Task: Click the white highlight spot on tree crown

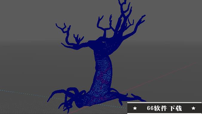Action: (104, 42)
